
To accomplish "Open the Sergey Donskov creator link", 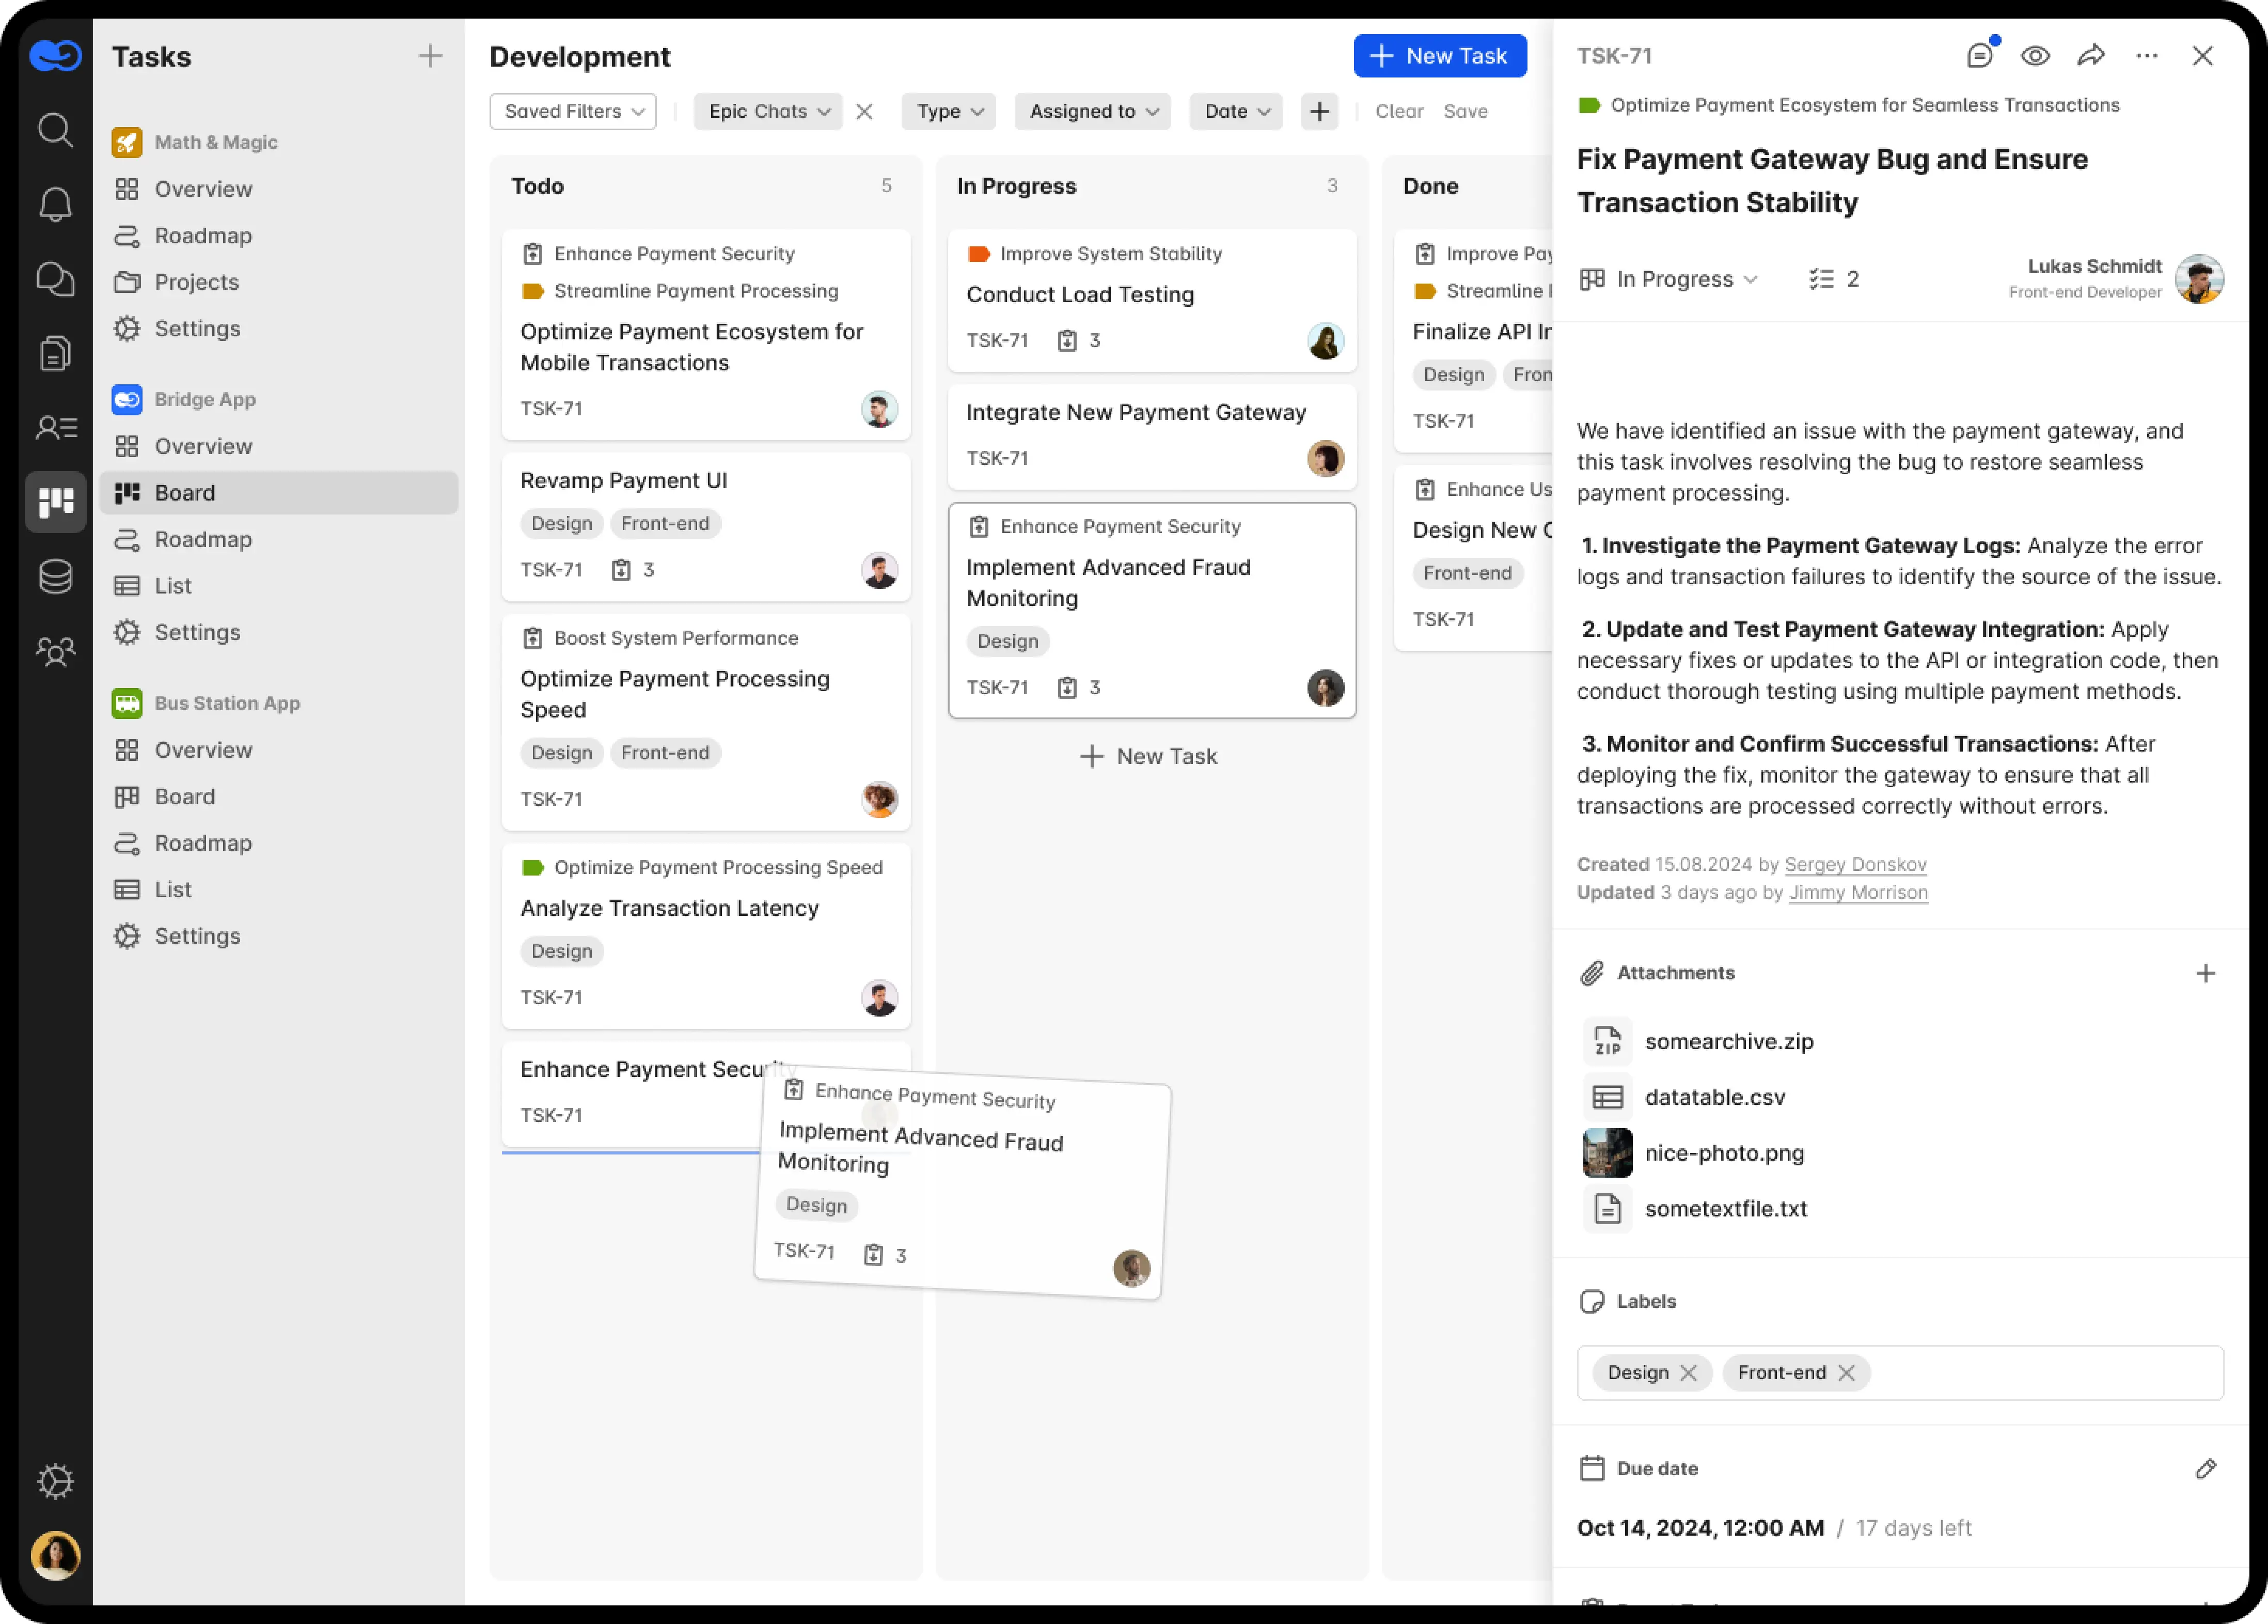I will 1855,864.
